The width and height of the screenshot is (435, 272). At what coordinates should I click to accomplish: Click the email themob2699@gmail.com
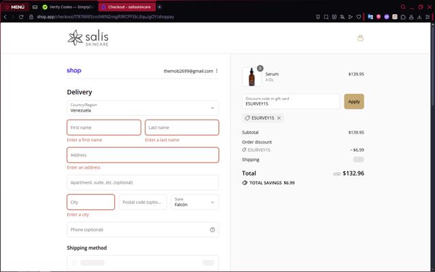click(188, 71)
